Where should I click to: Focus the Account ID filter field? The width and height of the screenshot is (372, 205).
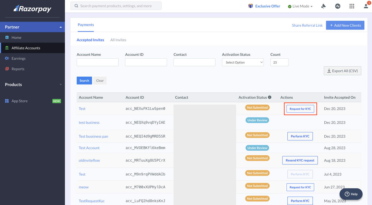(146, 62)
